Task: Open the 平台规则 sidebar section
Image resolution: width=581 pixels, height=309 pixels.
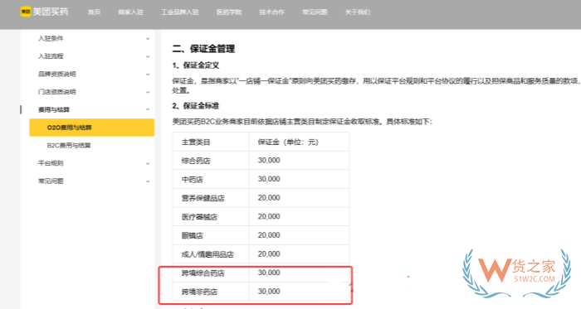Action: 51,163
